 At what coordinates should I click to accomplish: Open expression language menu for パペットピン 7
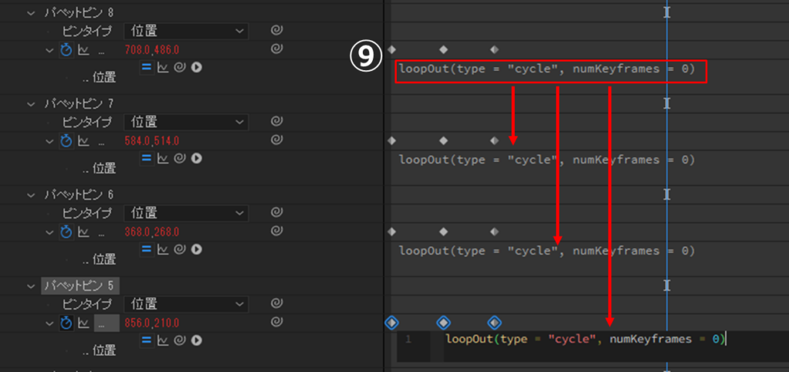(196, 158)
